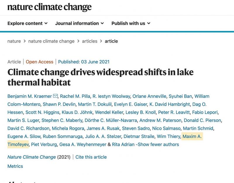
Task: Open the Nature Climate Change journal link
Action: [32, 157]
